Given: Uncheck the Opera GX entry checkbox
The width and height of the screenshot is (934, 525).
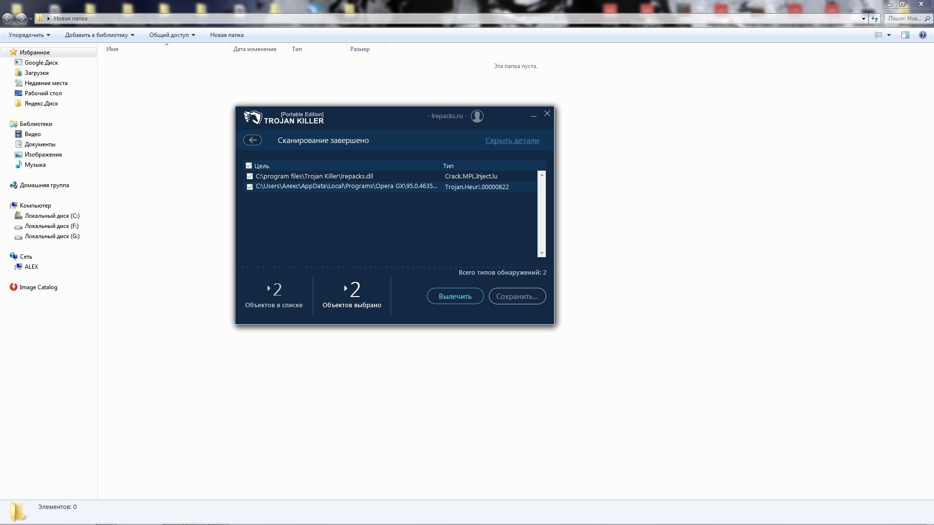Looking at the screenshot, I should [250, 187].
